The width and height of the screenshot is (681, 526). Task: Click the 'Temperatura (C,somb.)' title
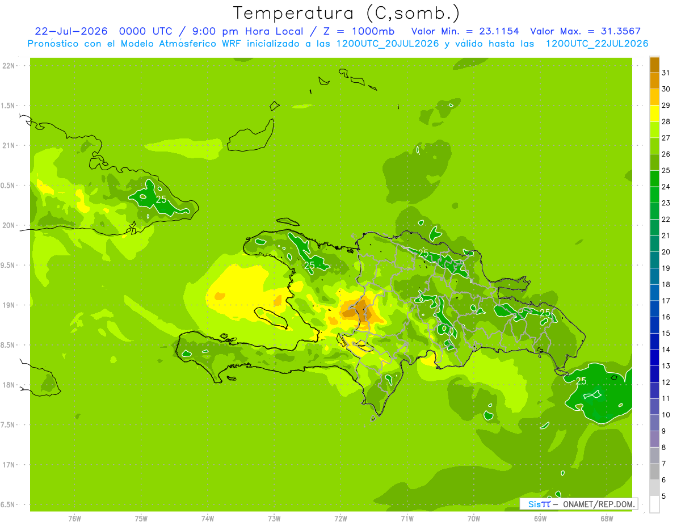pos(347,12)
